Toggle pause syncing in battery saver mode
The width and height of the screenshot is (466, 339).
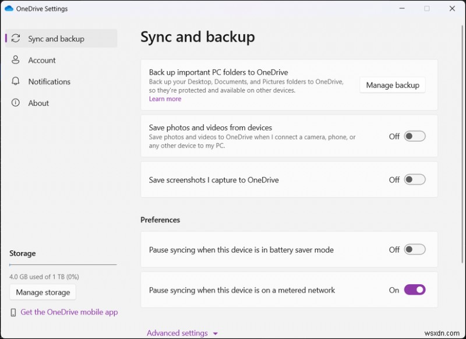point(415,249)
